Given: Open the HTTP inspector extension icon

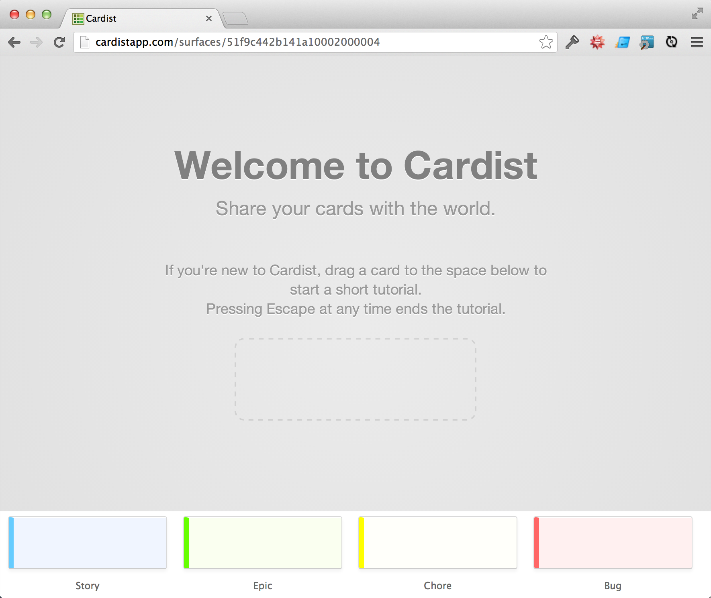Looking at the screenshot, I should (647, 42).
